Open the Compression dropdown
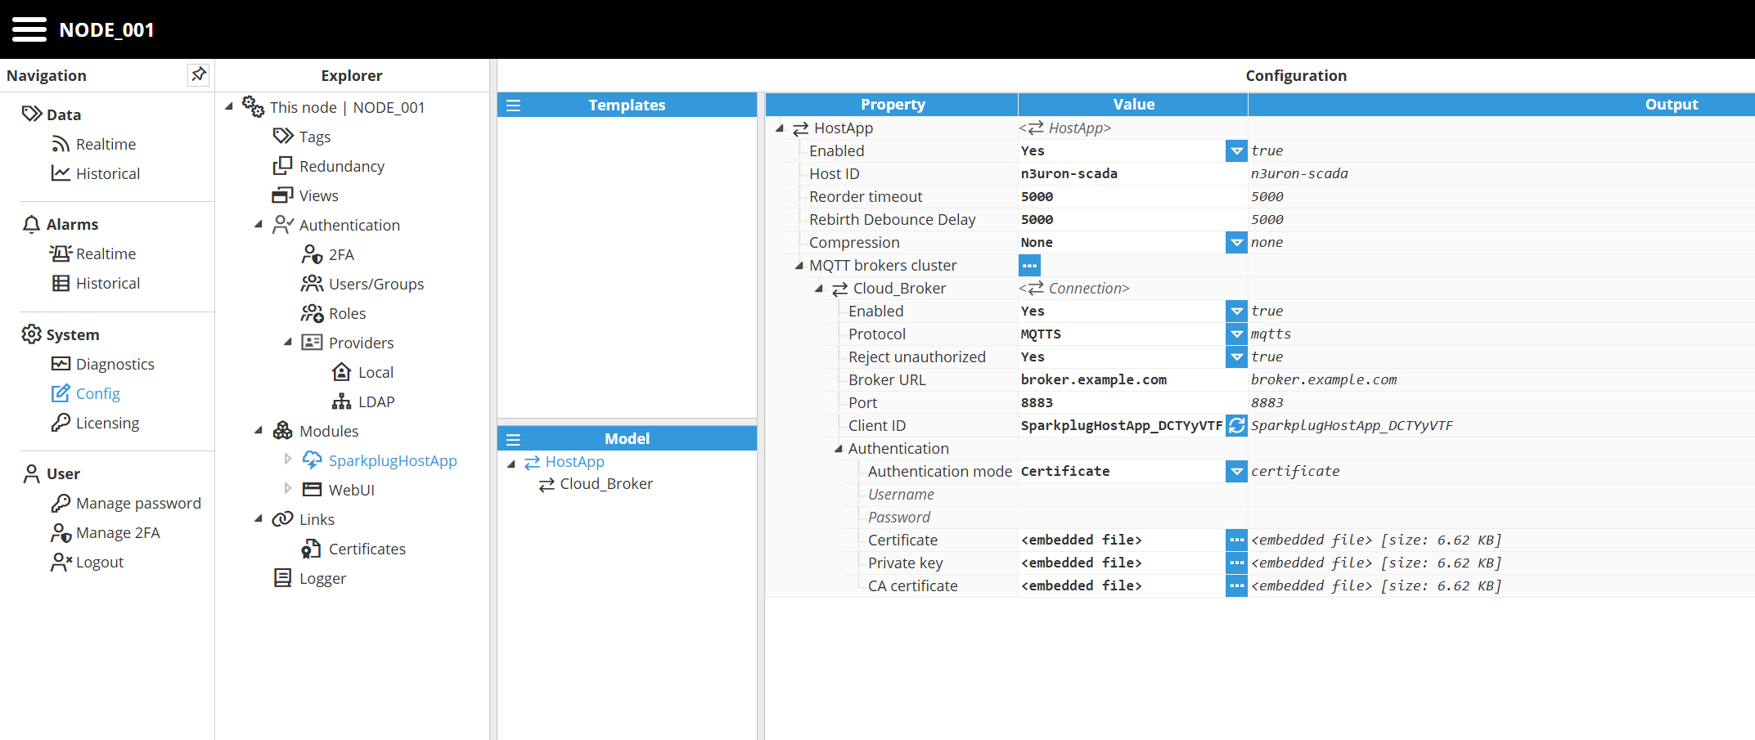This screenshot has width=1755, height=740. tap(1236, 242)
